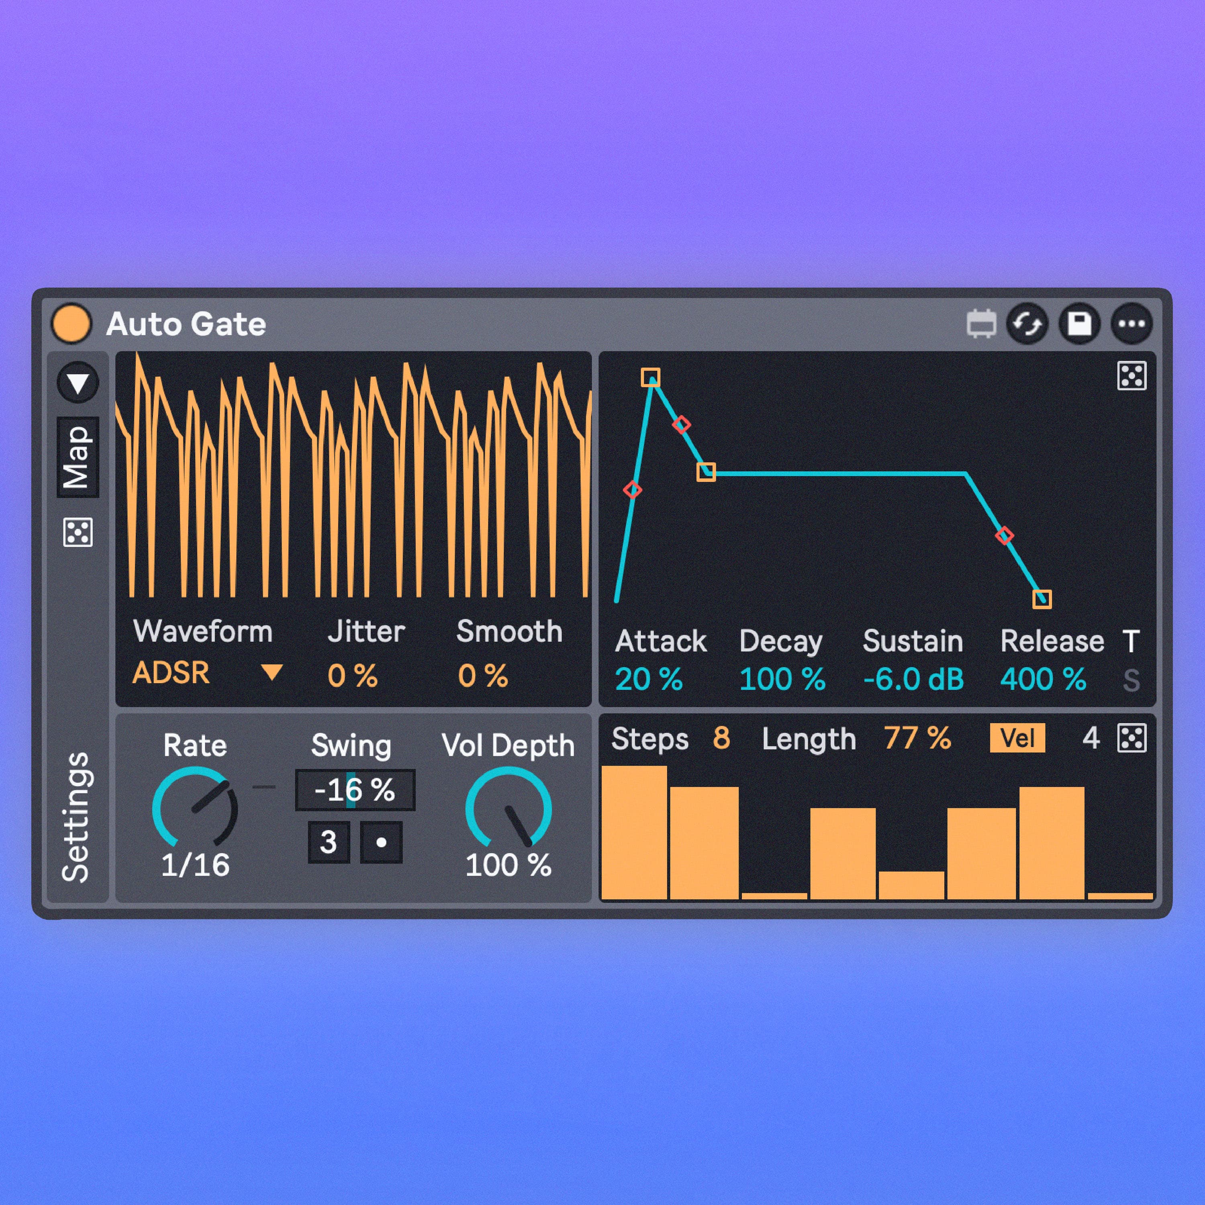The image size is (1205, 1205).
Task: Randomize step pattern with the dice icon
Action: tap(1131, 739)
